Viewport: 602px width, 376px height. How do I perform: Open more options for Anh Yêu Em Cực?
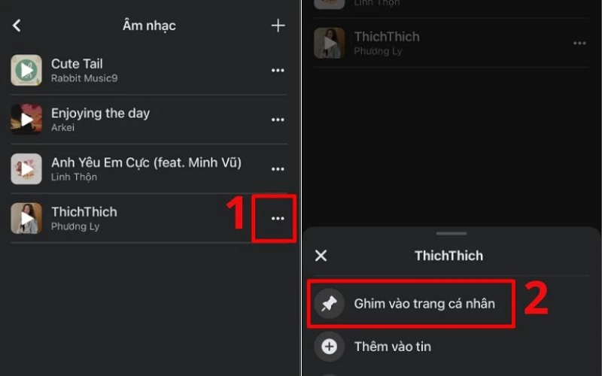click(278, 169)
